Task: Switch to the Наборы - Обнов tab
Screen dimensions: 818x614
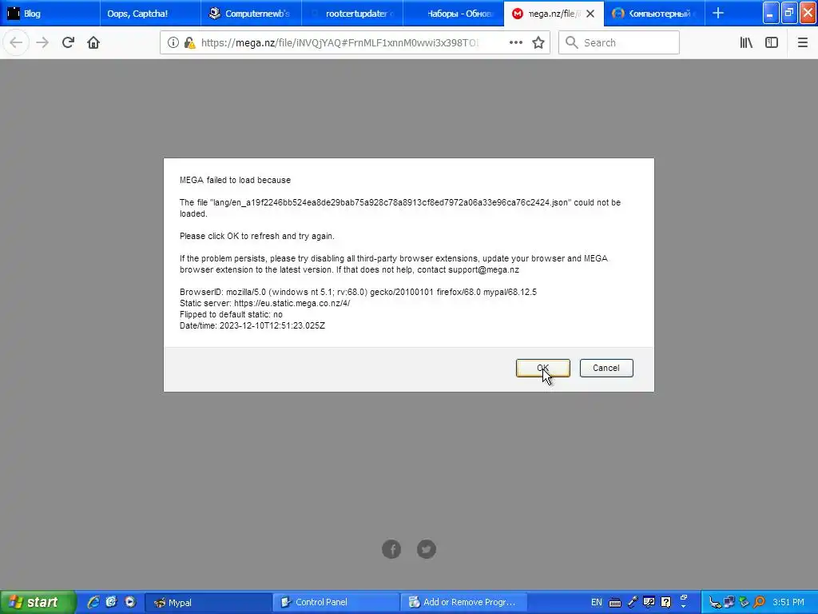Action: pyautogui.click(x=453, y=14)
